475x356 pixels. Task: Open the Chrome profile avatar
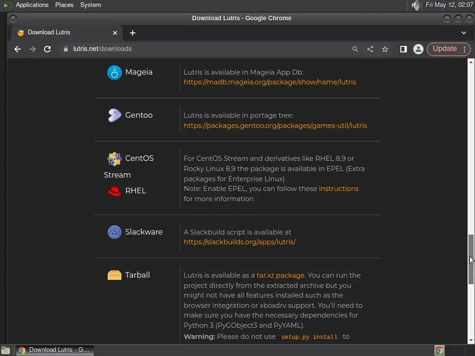[418, 49]
